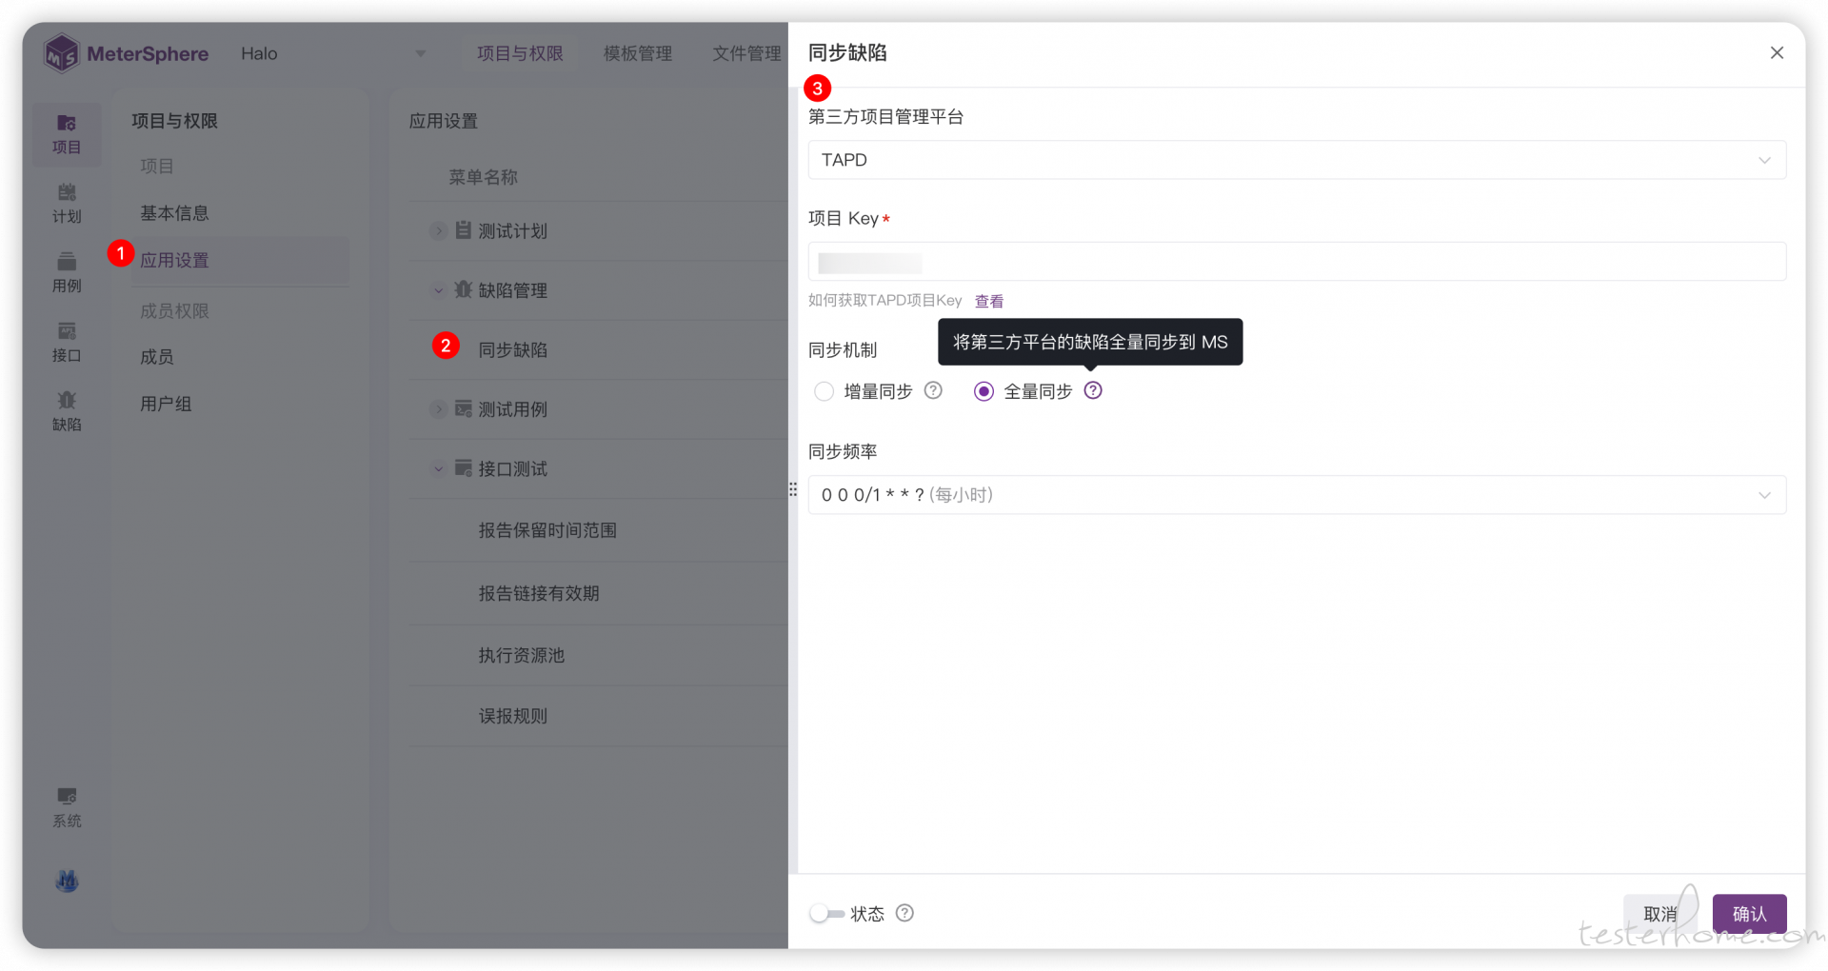The image size is (1828, 971).
Task: Click the 确认 button
Action: pos(1749,914)
